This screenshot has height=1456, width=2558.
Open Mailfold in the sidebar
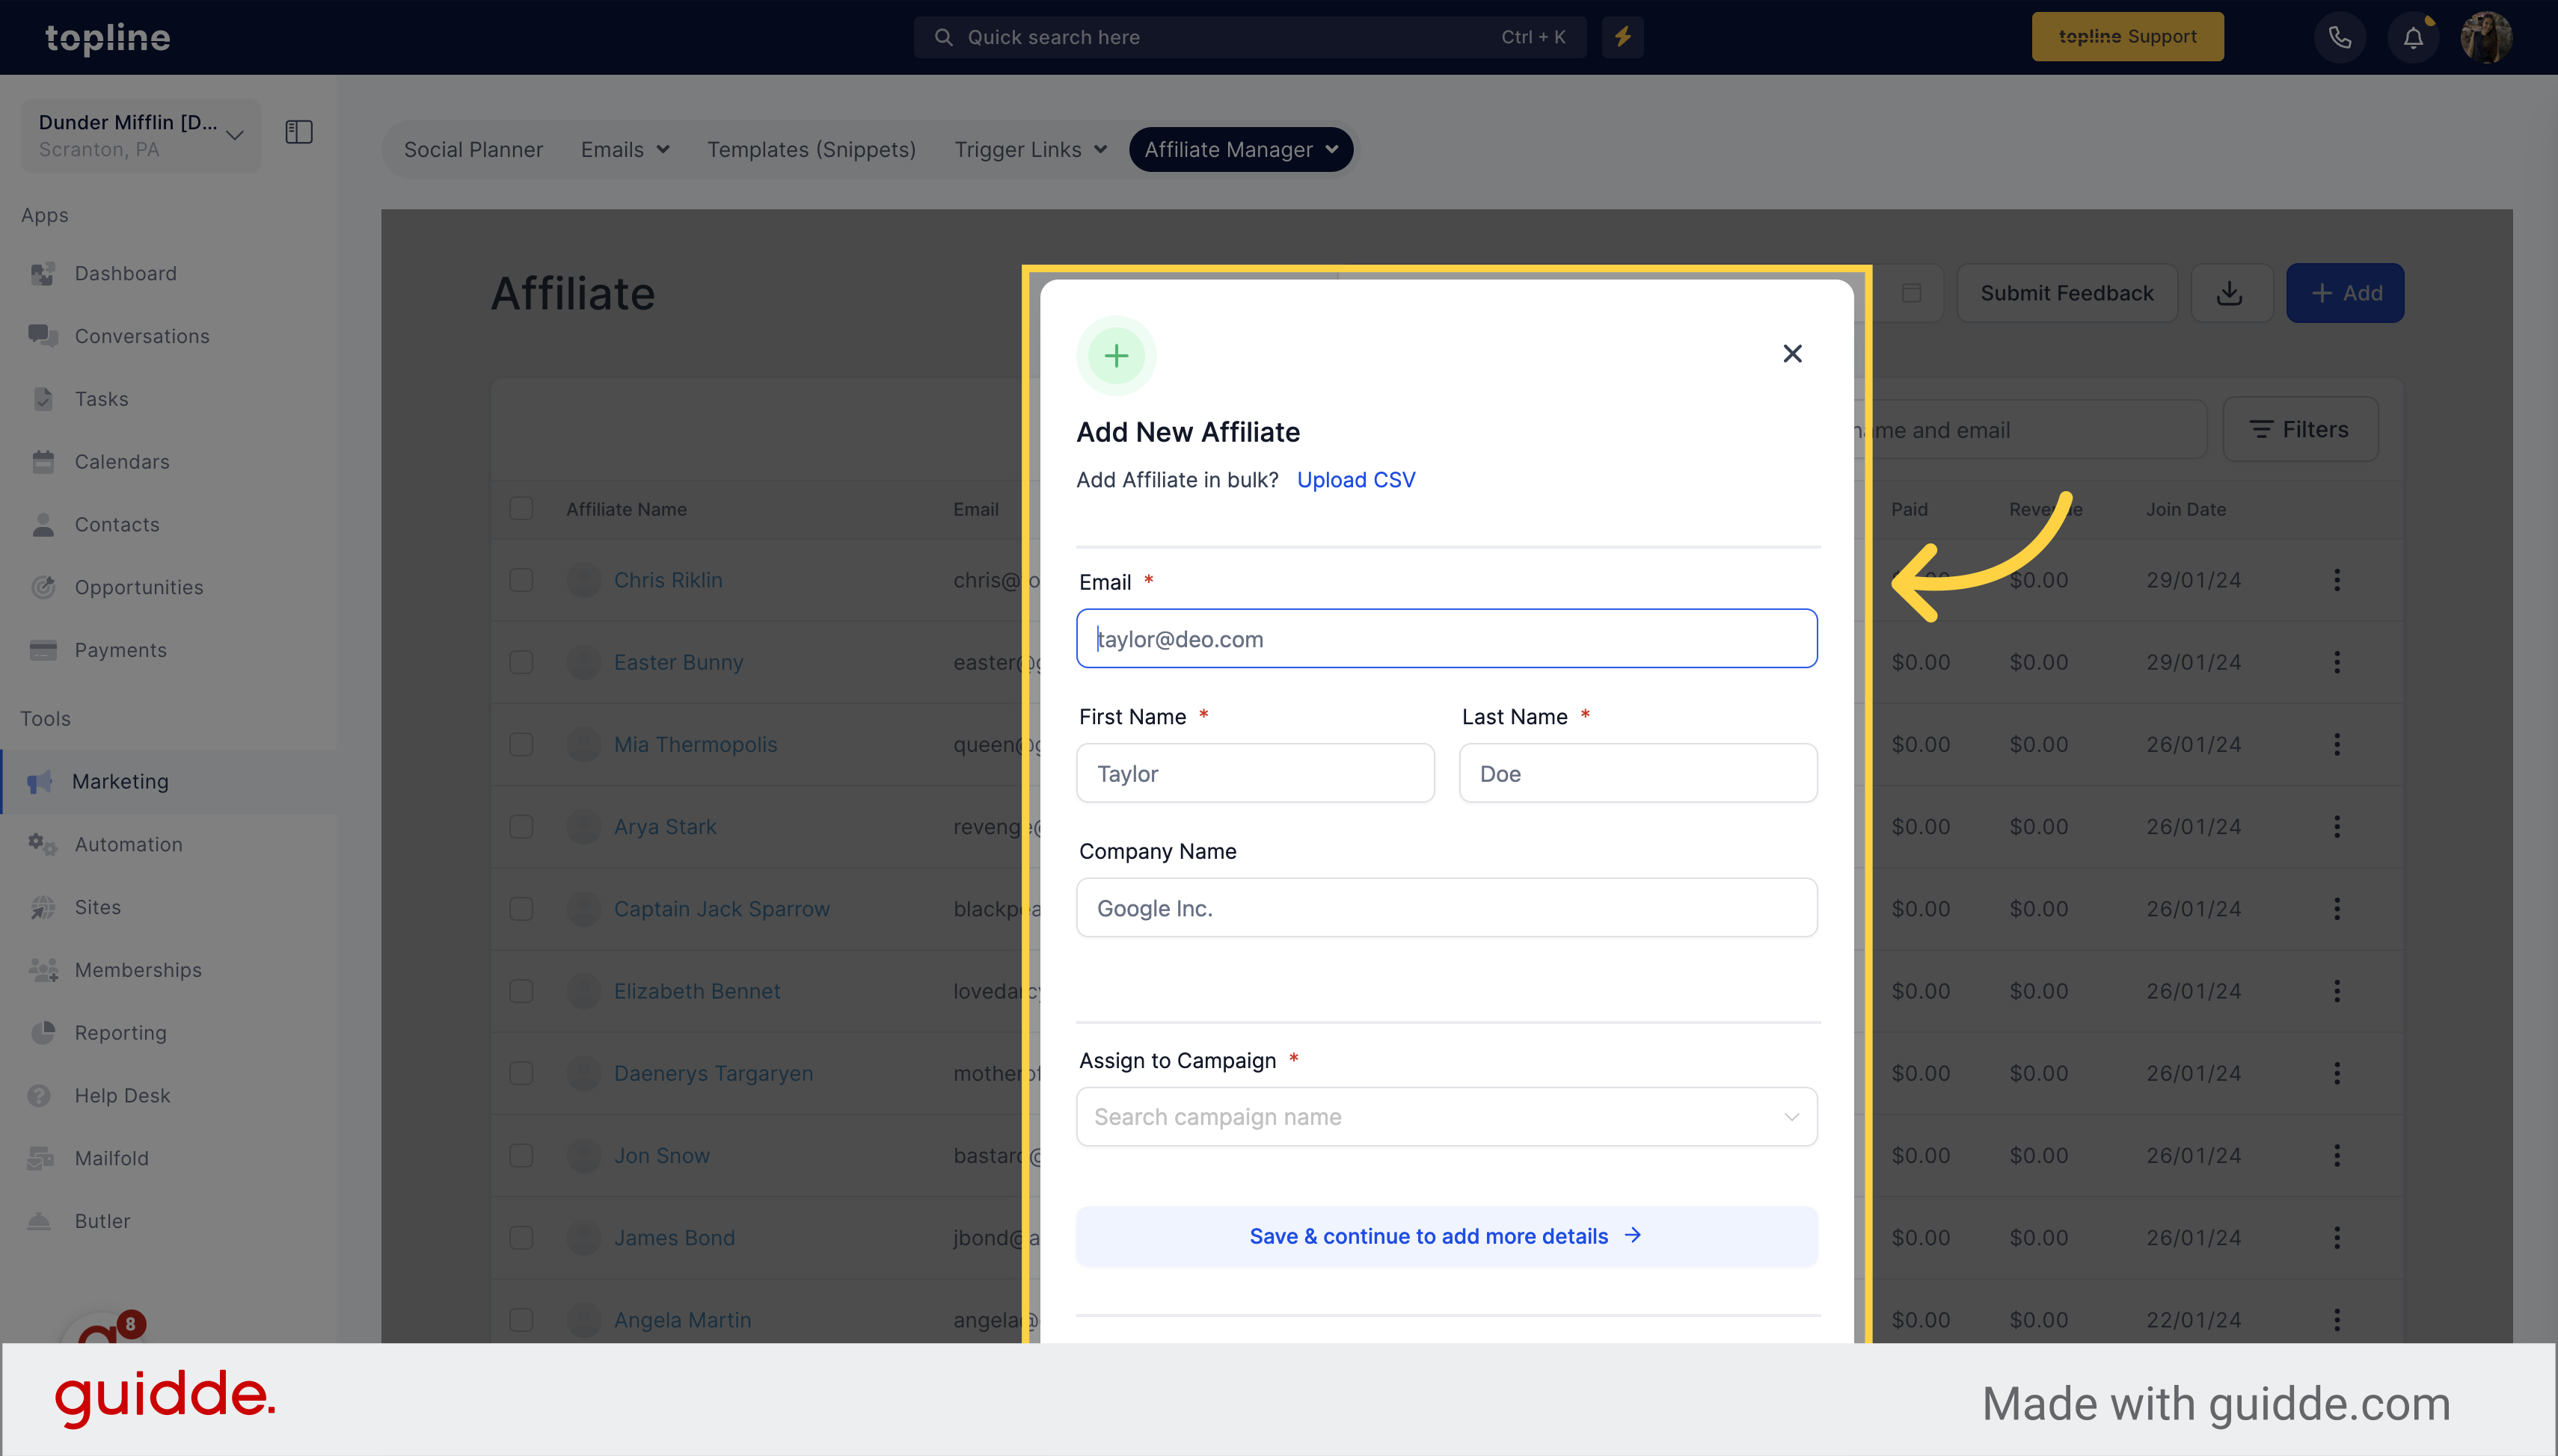tap(111, 1158)
